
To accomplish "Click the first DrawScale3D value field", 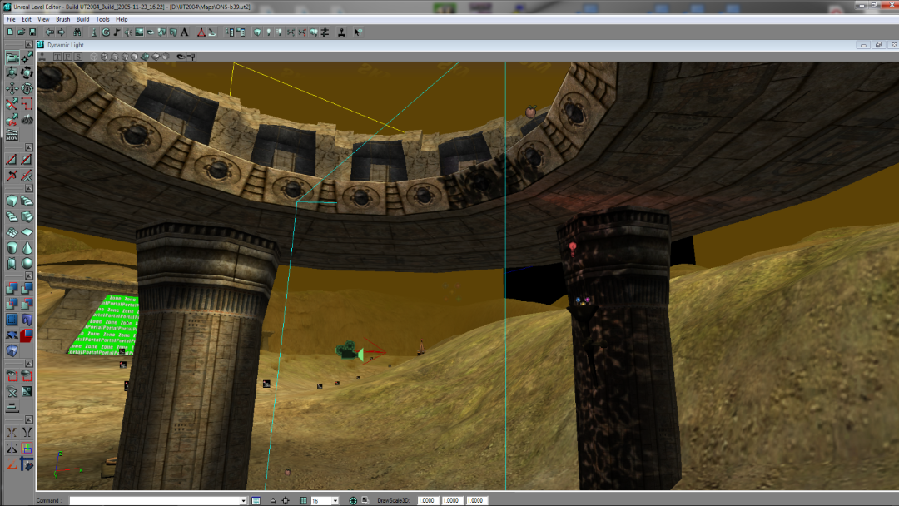I will point(427,501).
